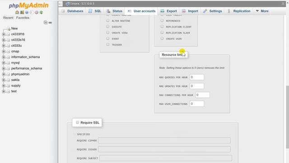This screenshot has height=163, width=289.
Task: Open the test database link
Action: click(x=14, y=91)
